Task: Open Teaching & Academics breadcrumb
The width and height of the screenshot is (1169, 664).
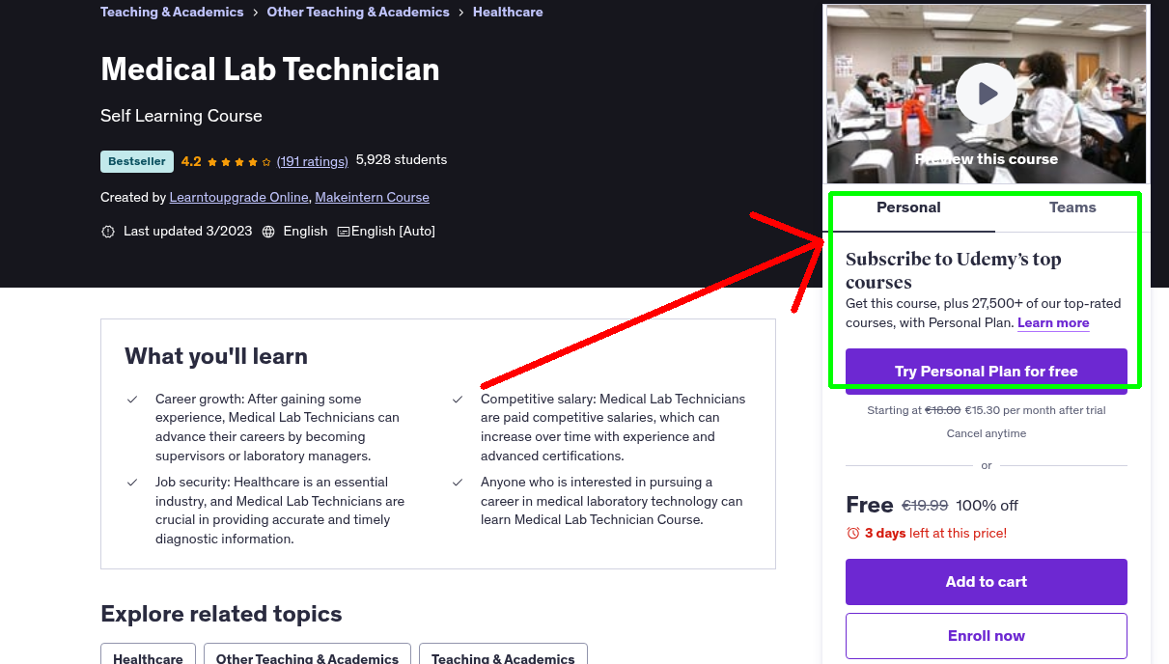Action: (172, 12)
